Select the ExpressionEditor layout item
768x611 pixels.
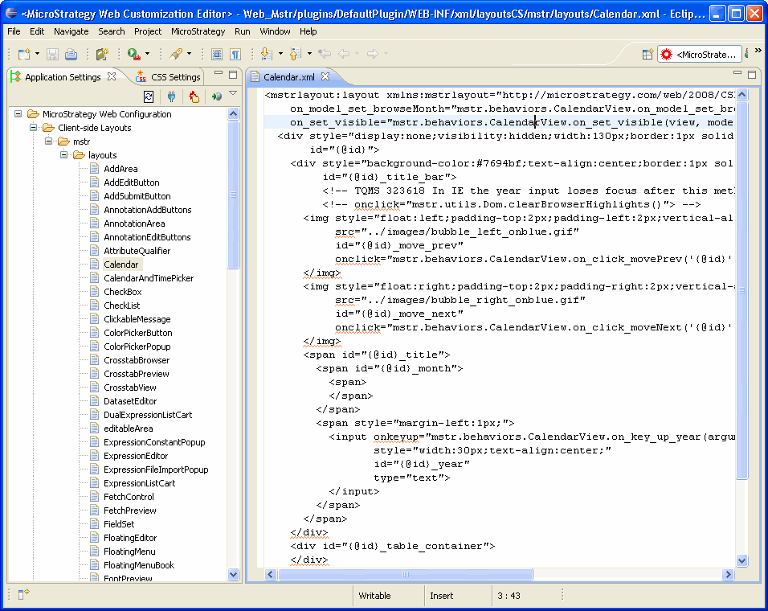pyautogui.click(x=136, y=456)
